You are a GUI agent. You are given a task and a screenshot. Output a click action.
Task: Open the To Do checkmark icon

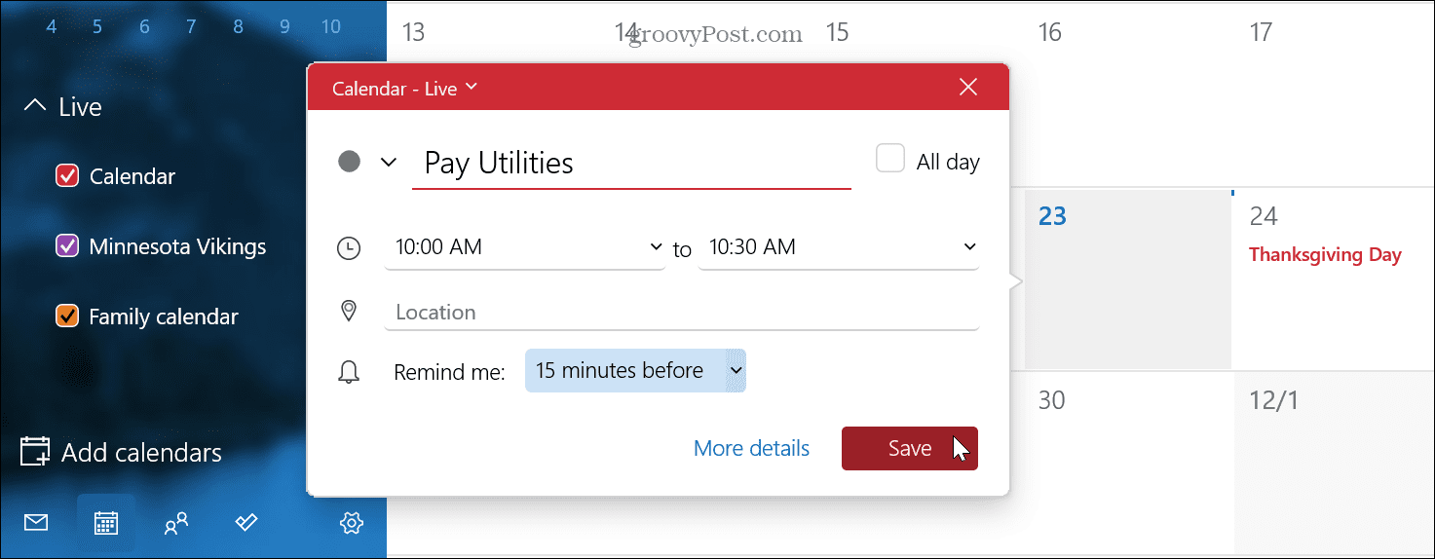pos(246,523)
